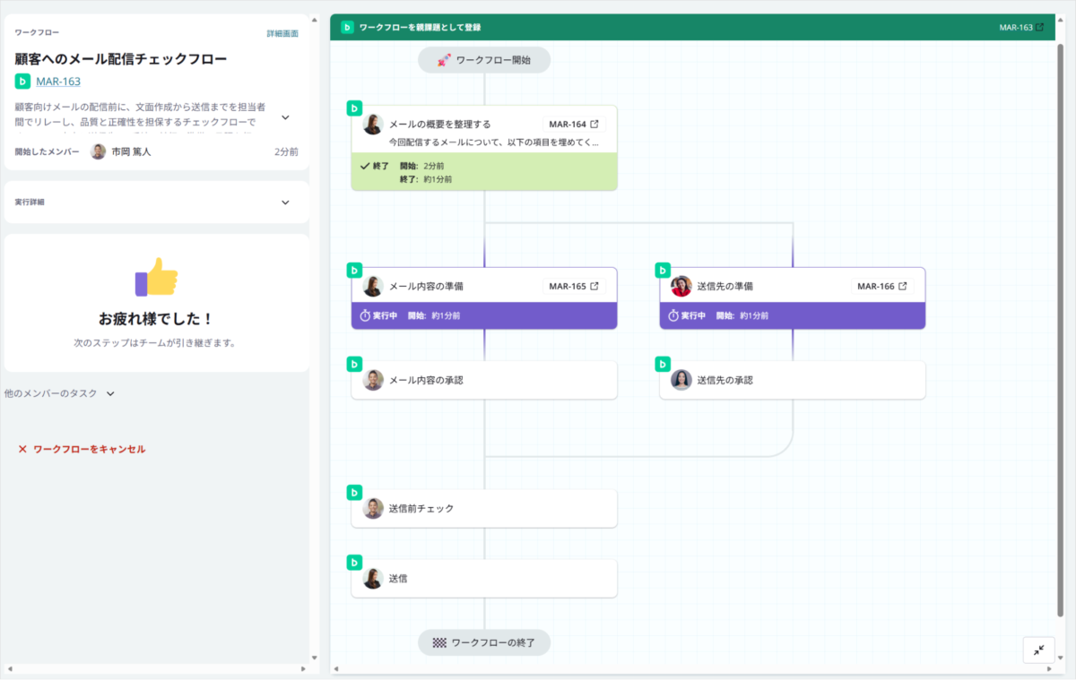Screen dimensions: 1076x680
Task: Open the MAR-165 issue via its external link icon
Action: tap(594, 287)
